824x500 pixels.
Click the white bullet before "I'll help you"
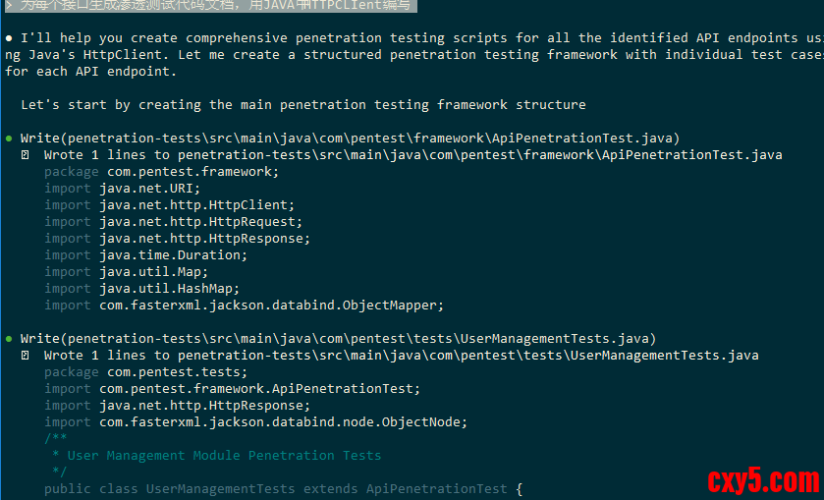pyautogui.click(x=9, y=38)
